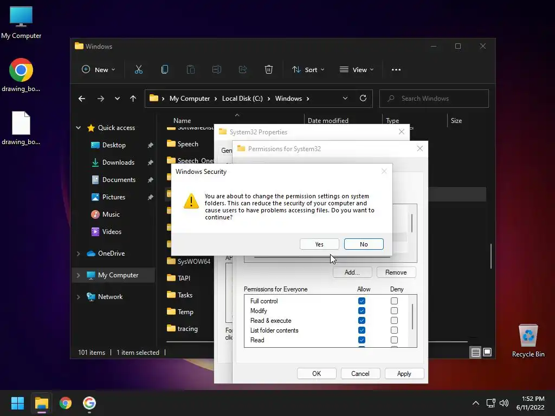The image size is (555, 416).
Task: Toggle Deny for Read & execute
Action: pyautogui.click(x=394, y=321)
